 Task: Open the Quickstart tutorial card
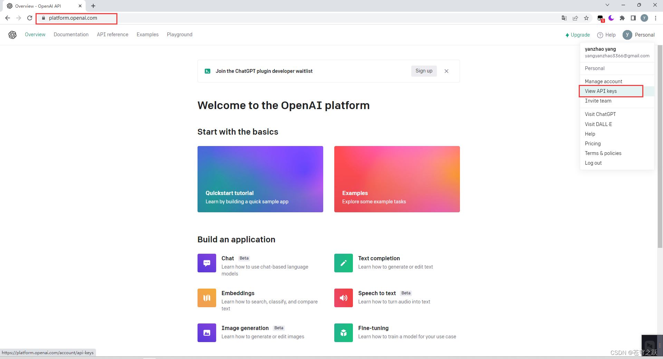point(260,179)
